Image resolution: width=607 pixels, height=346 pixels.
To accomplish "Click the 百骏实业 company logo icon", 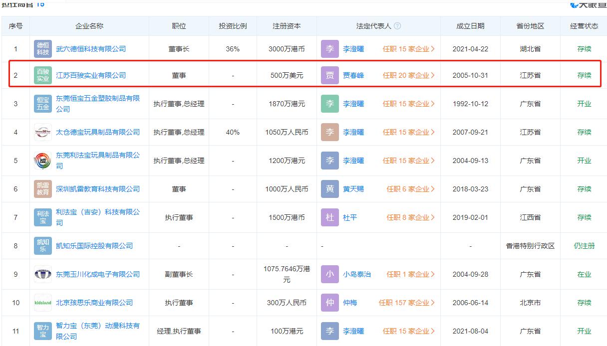I will [x=43, y=75].
